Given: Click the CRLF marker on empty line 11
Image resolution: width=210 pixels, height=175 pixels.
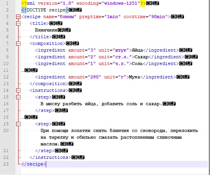Looking at the screenshot, I should 31,70.
